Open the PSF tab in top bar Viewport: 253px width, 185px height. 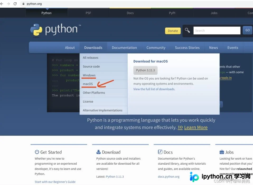click(88, 13)
